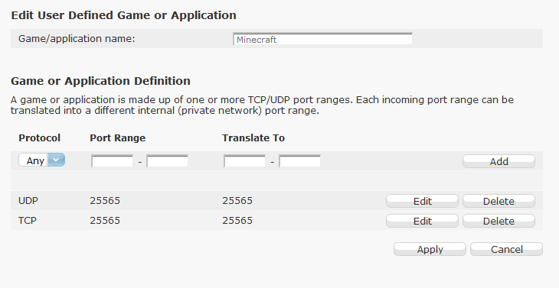Click the Game/application name label
This screenshot has height=288, width=559.
pyautogui.click(x=77, y=39)
